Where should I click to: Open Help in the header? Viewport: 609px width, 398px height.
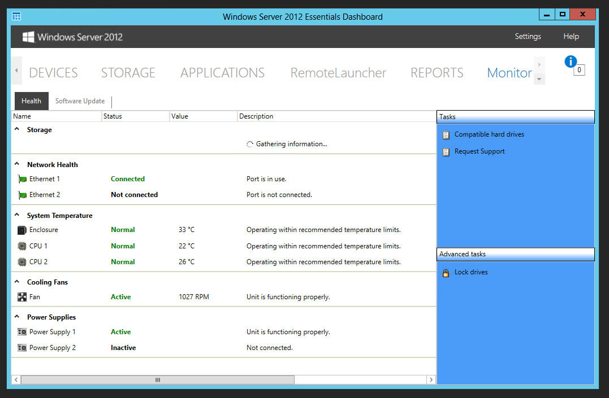[571, 37]
